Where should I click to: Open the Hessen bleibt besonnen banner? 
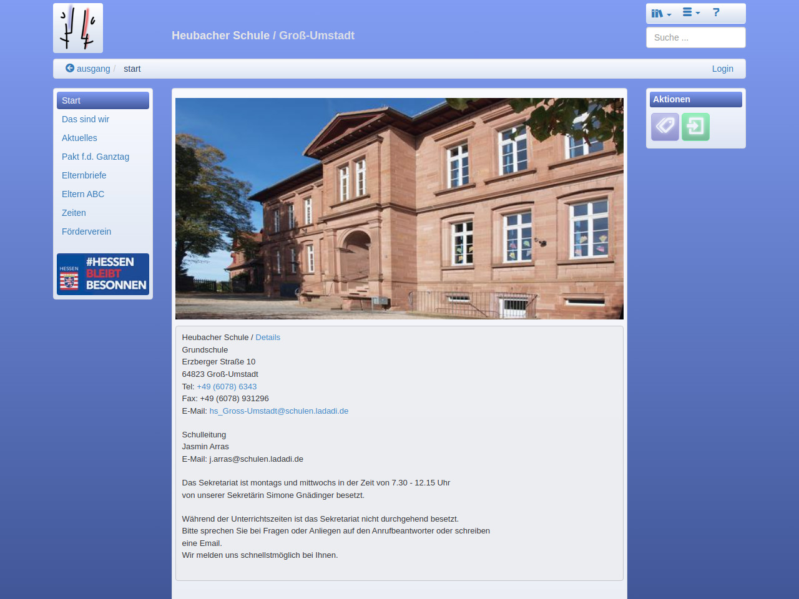point(103,274)
